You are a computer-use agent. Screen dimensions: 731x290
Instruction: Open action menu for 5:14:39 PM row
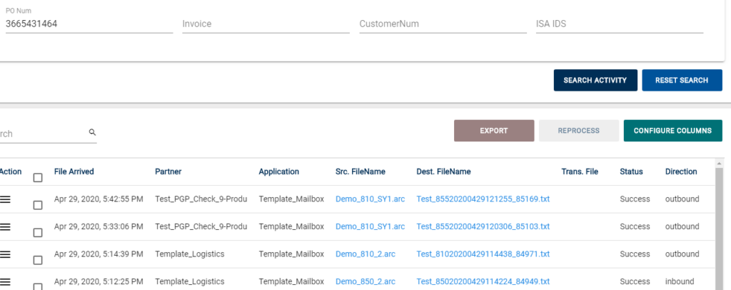point(5,254)
